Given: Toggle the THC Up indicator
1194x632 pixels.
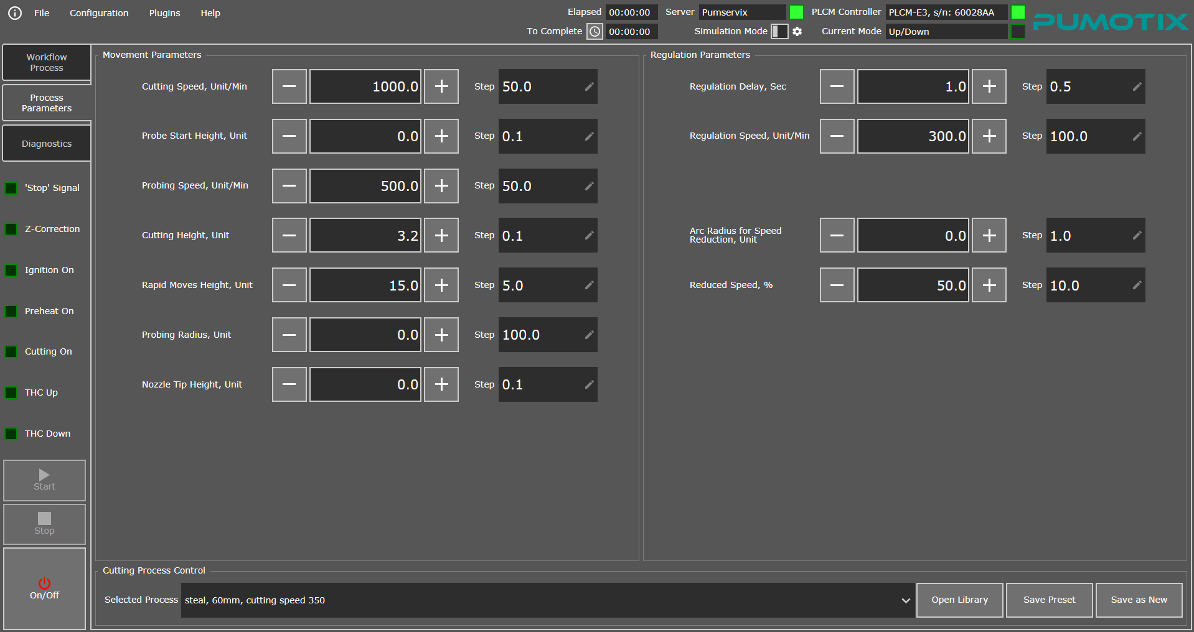Looking at the screenshot, I should click(11, 393).
